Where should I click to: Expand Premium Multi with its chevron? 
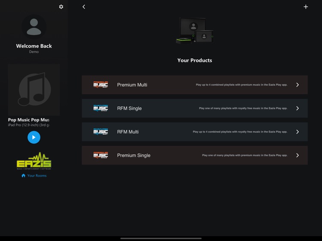click(x=298, y=85)
